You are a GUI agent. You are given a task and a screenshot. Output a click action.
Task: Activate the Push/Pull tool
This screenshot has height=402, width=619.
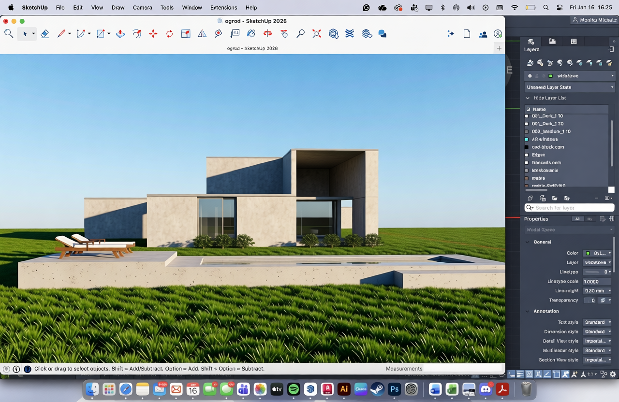120,34
